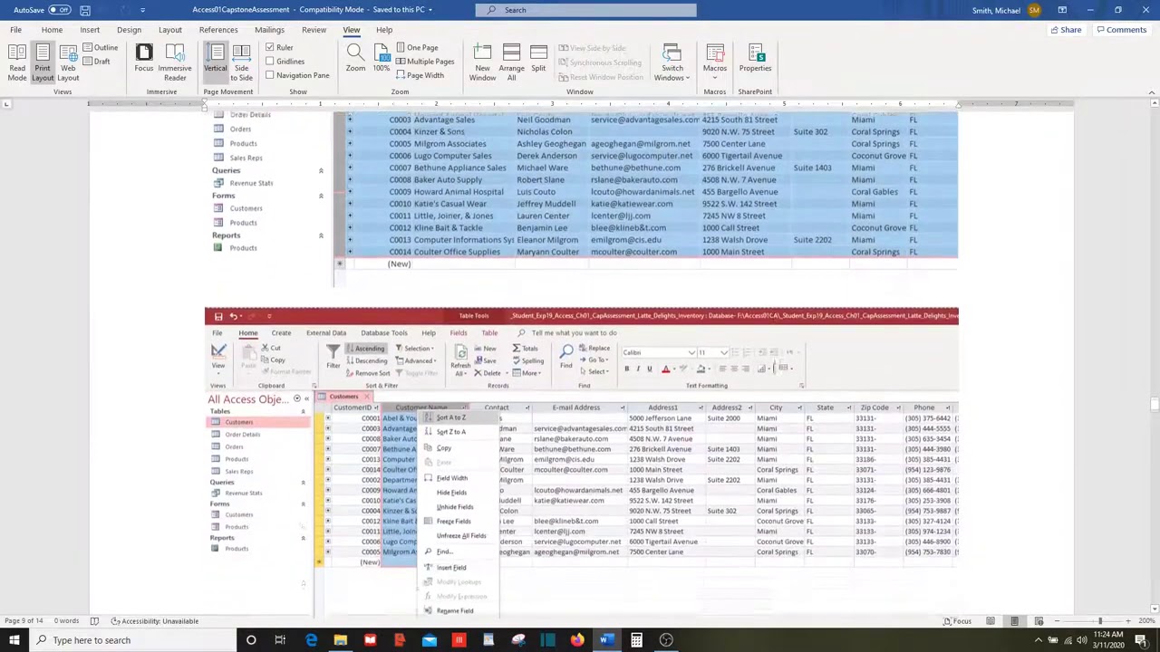Click Arrange All windows

511,62
